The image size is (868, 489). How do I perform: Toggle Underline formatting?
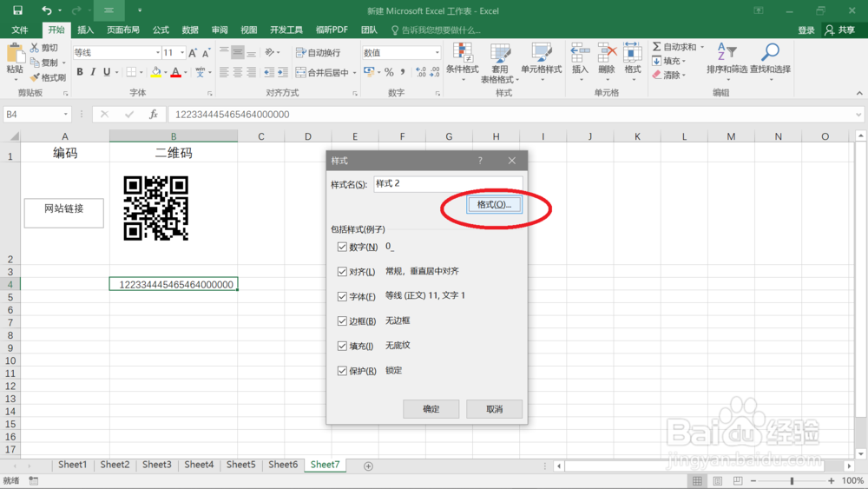pyautogui.click(x=107, y=72)
